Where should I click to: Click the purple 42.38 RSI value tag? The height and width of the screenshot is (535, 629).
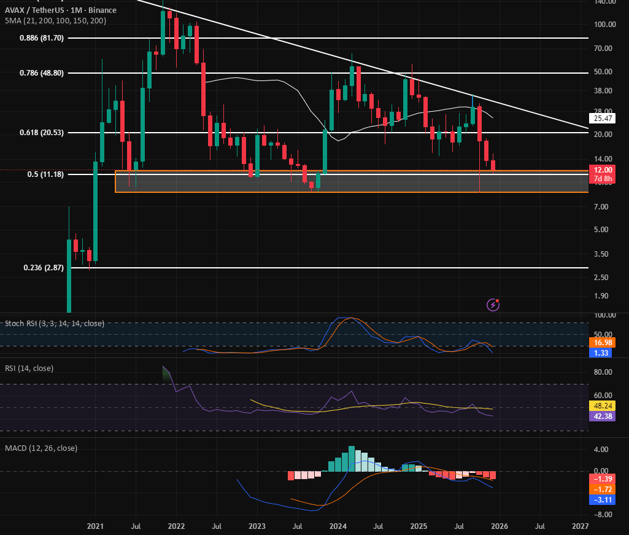coord(602,416)
